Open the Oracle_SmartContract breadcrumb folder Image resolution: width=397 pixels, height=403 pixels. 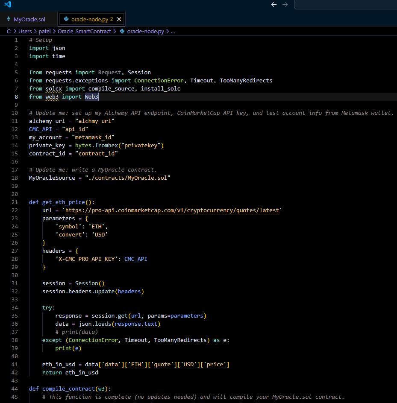pyautogui.click(x=84, y=31)
